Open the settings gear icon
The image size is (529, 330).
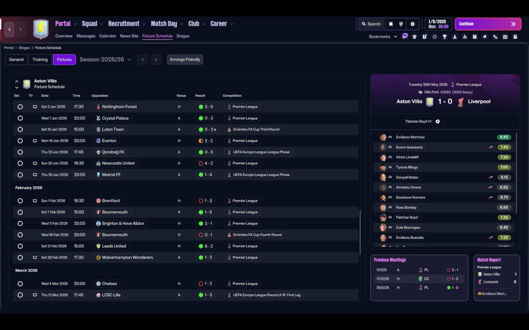[x=412, y=24]
